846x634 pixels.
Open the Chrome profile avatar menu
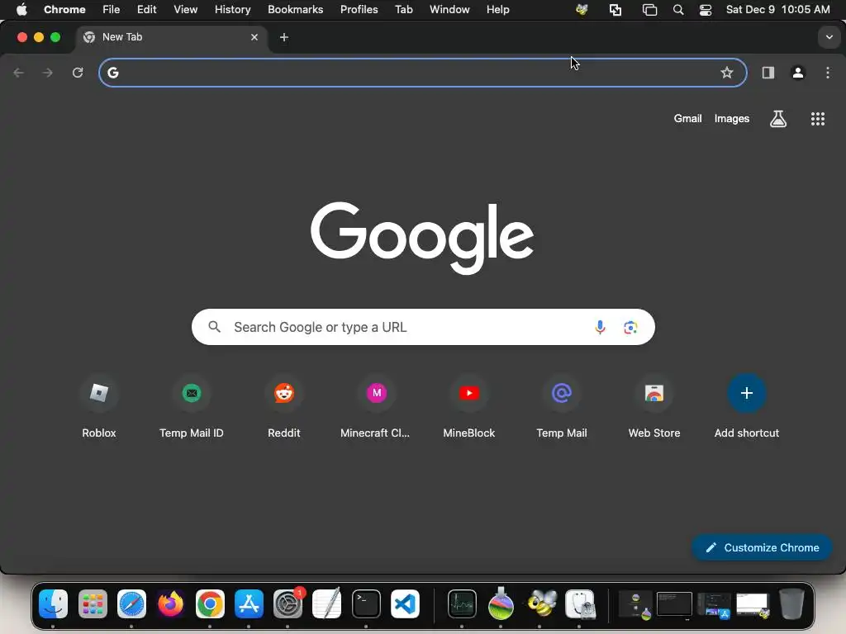pyautogui.click(x=798, y=73)
